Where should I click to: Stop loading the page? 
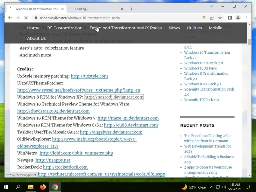26,18
